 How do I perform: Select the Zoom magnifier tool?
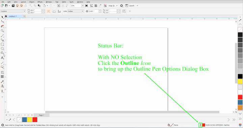point(2,31)
